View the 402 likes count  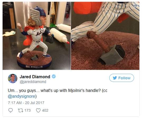click(45, 110)
